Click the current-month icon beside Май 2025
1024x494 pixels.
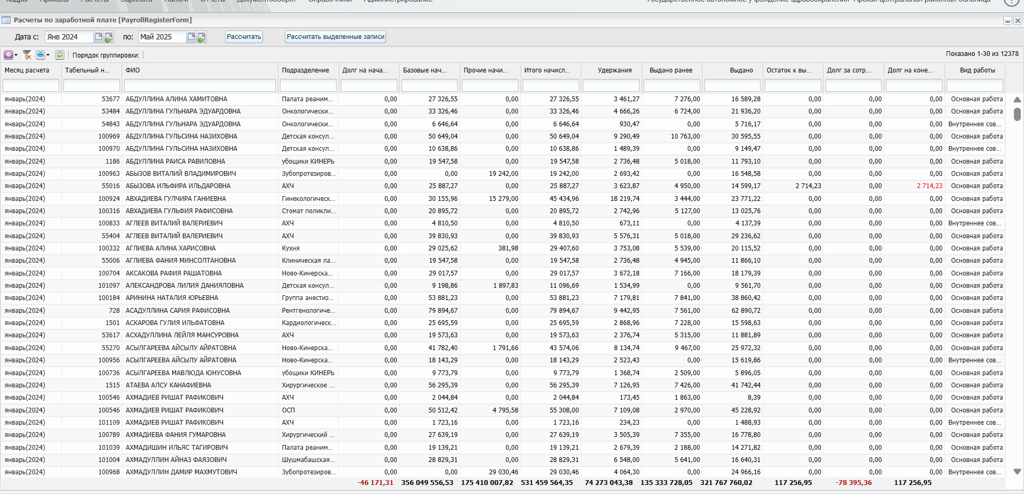(x=202, y=37)
